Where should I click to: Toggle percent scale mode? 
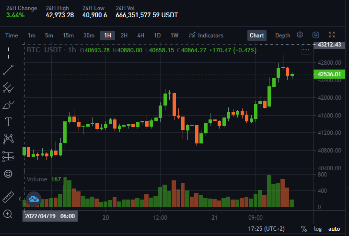[x=304, y=229]
